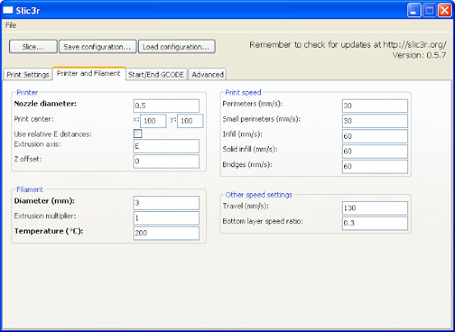The width and height of the screenshot is (455, 332).
Task: Open the File menu
Action: click(x=11, y=26)
